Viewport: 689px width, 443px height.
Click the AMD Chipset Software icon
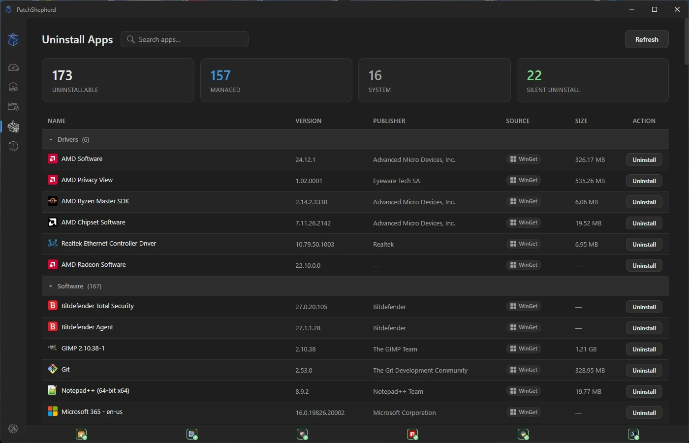[x=53, y=222]
